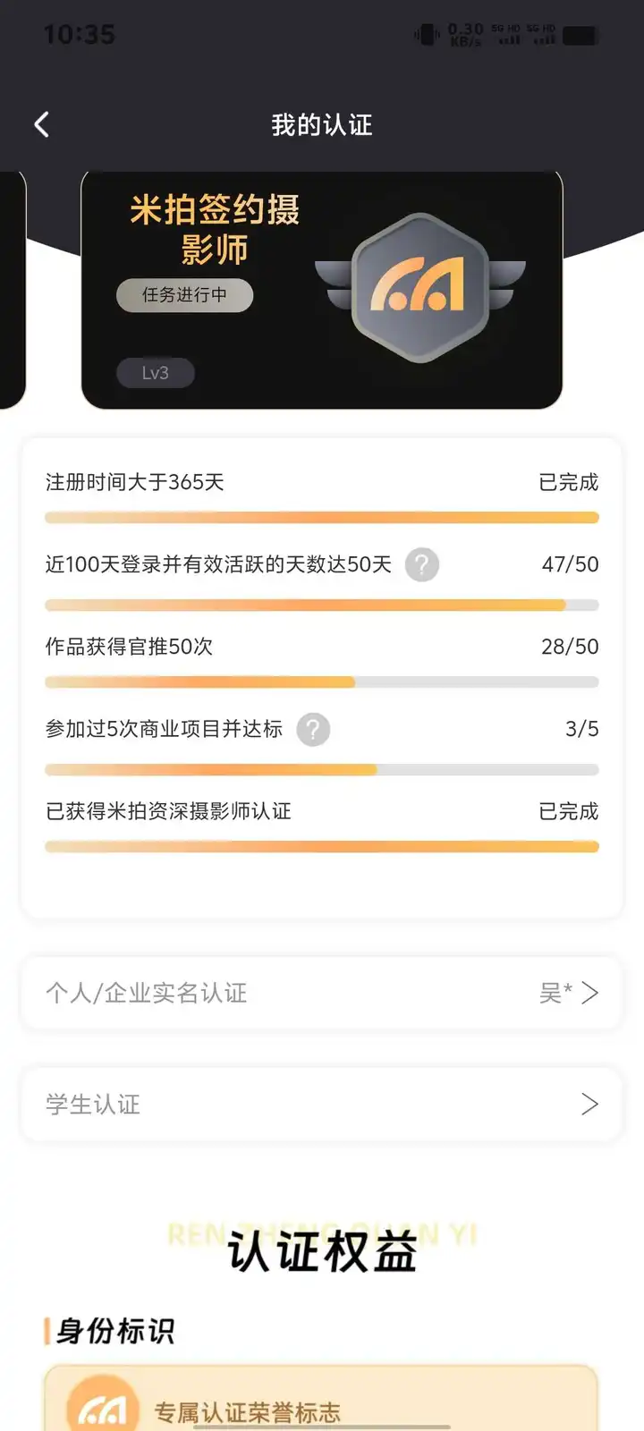Screen dimensions: 644x1431
Task: Tap the previous certification card on left edge
Action: tap(11, 286)
